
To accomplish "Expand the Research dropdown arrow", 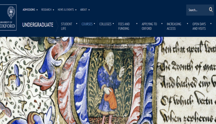I will point(54,10).
